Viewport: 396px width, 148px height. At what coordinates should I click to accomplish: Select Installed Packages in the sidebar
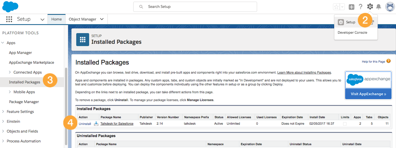[25, 82]
